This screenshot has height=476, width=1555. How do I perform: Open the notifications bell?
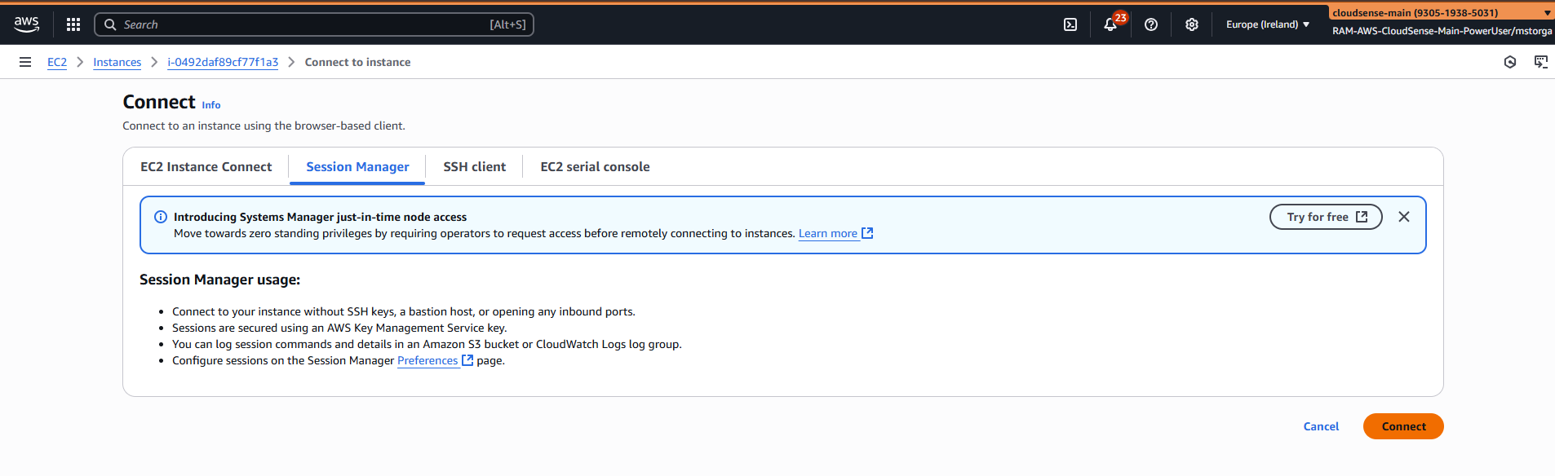point(1110,24)
